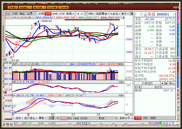This screenshot has height=129, width=182.
Task: Switch to the 分笔 tab
Action: point(138,118)
